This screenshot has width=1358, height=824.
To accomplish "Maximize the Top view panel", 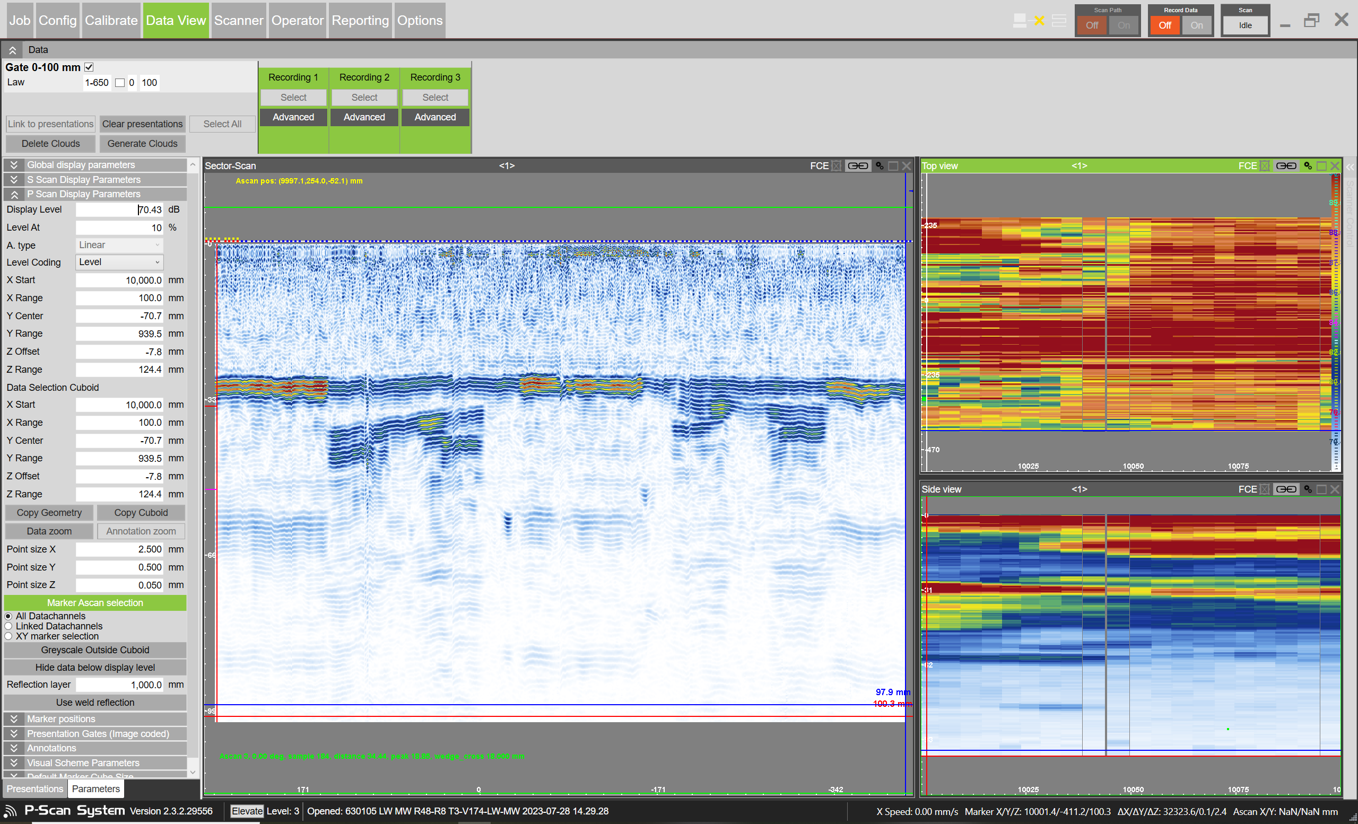I will click(x=1321, y=166).
